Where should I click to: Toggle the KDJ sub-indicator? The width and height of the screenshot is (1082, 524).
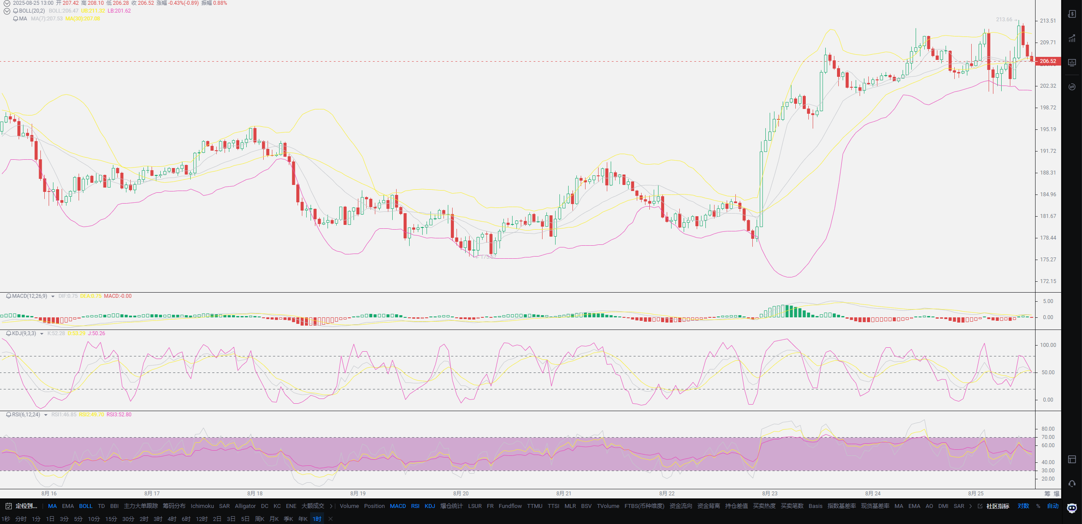coord(430,506)
